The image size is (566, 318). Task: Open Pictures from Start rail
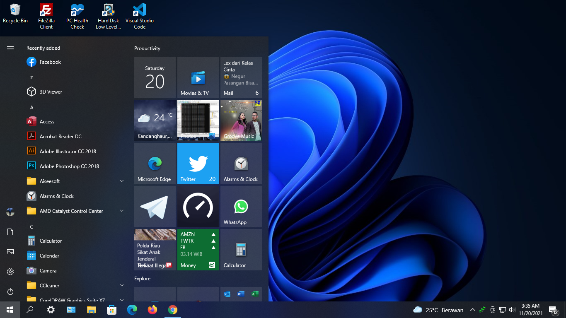[x=10, y=252]
